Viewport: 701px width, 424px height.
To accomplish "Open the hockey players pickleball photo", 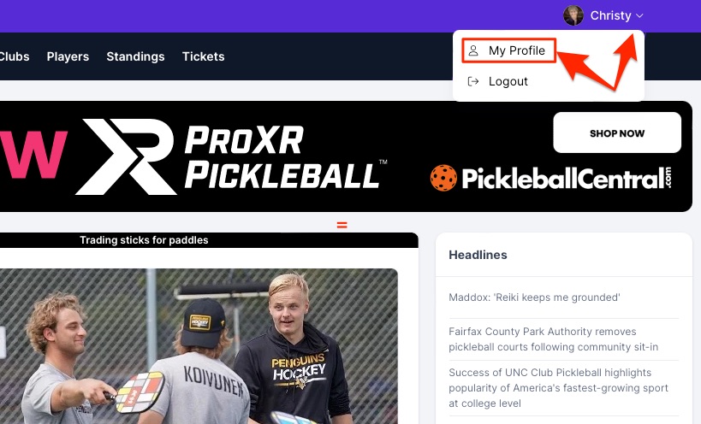I will coord(199,346).
